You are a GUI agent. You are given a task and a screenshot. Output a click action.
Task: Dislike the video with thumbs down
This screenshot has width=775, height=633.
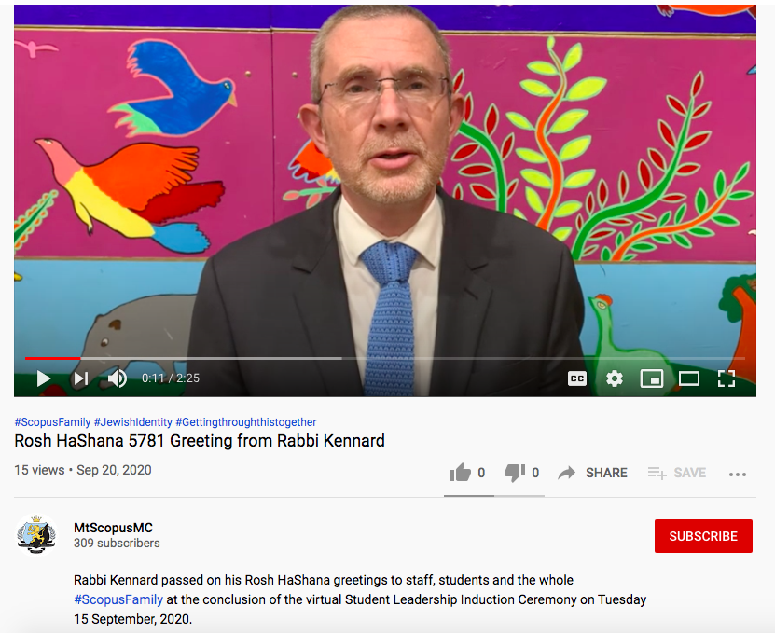click(515, 473)
